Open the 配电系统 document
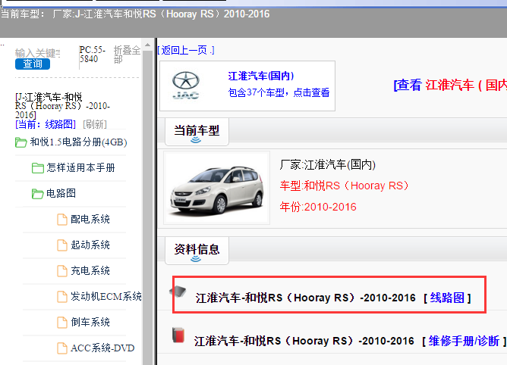This screenshot has width=507, height=365. [x=90, y=219]
